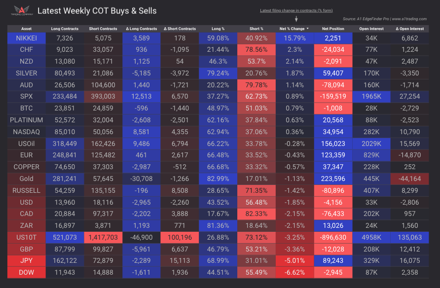The image size is (440, 288).
Task: Click the A1 Trading Company logo
Action: [21, 10]
